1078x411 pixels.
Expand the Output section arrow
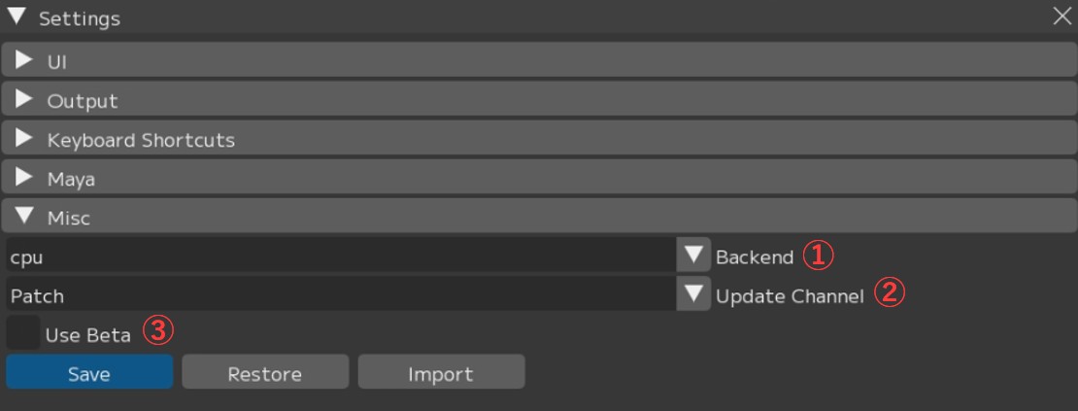[24, 100]
